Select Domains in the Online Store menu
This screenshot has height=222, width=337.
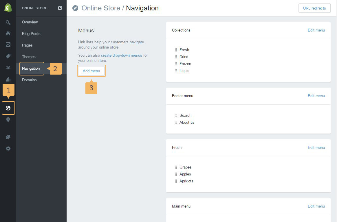click(29, 80)
